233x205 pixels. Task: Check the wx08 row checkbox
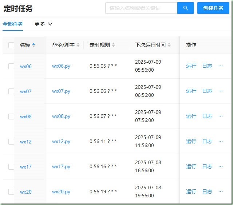pos(11,117)
